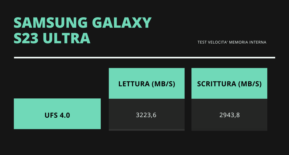Click the word TEST in the subtitle
The width and height of the screenshot is (289, 155).
coord(202,42)
